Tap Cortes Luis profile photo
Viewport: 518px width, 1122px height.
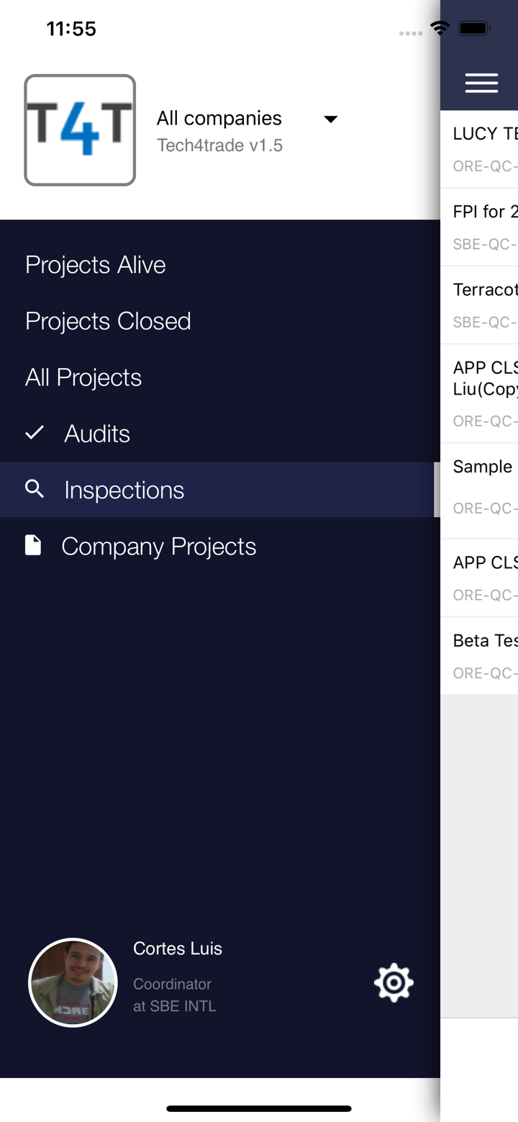(73, 982)
